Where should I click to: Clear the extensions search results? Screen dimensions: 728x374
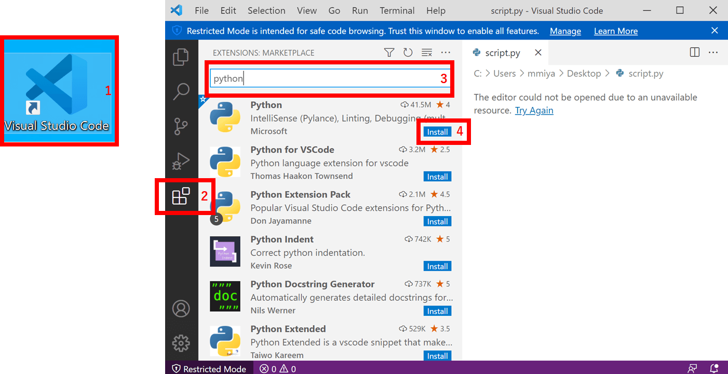pos(427,52)
